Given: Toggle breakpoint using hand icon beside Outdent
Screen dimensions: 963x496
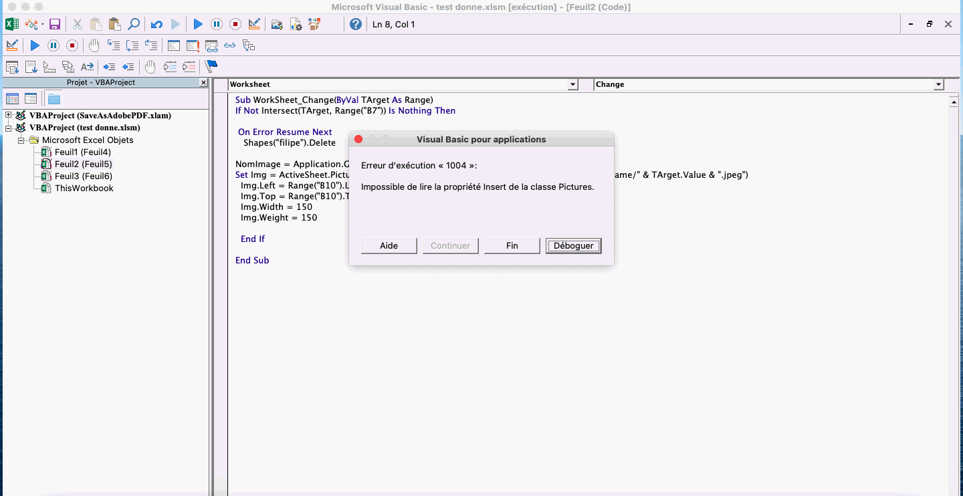Looking at the screenshot, I should (150, 67).
